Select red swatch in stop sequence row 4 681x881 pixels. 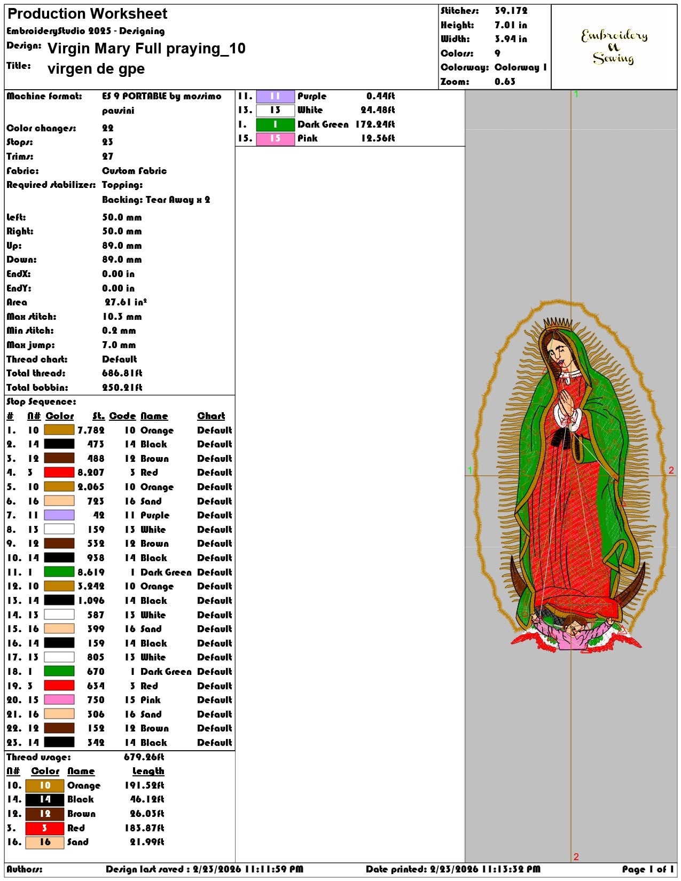[59, 473]
